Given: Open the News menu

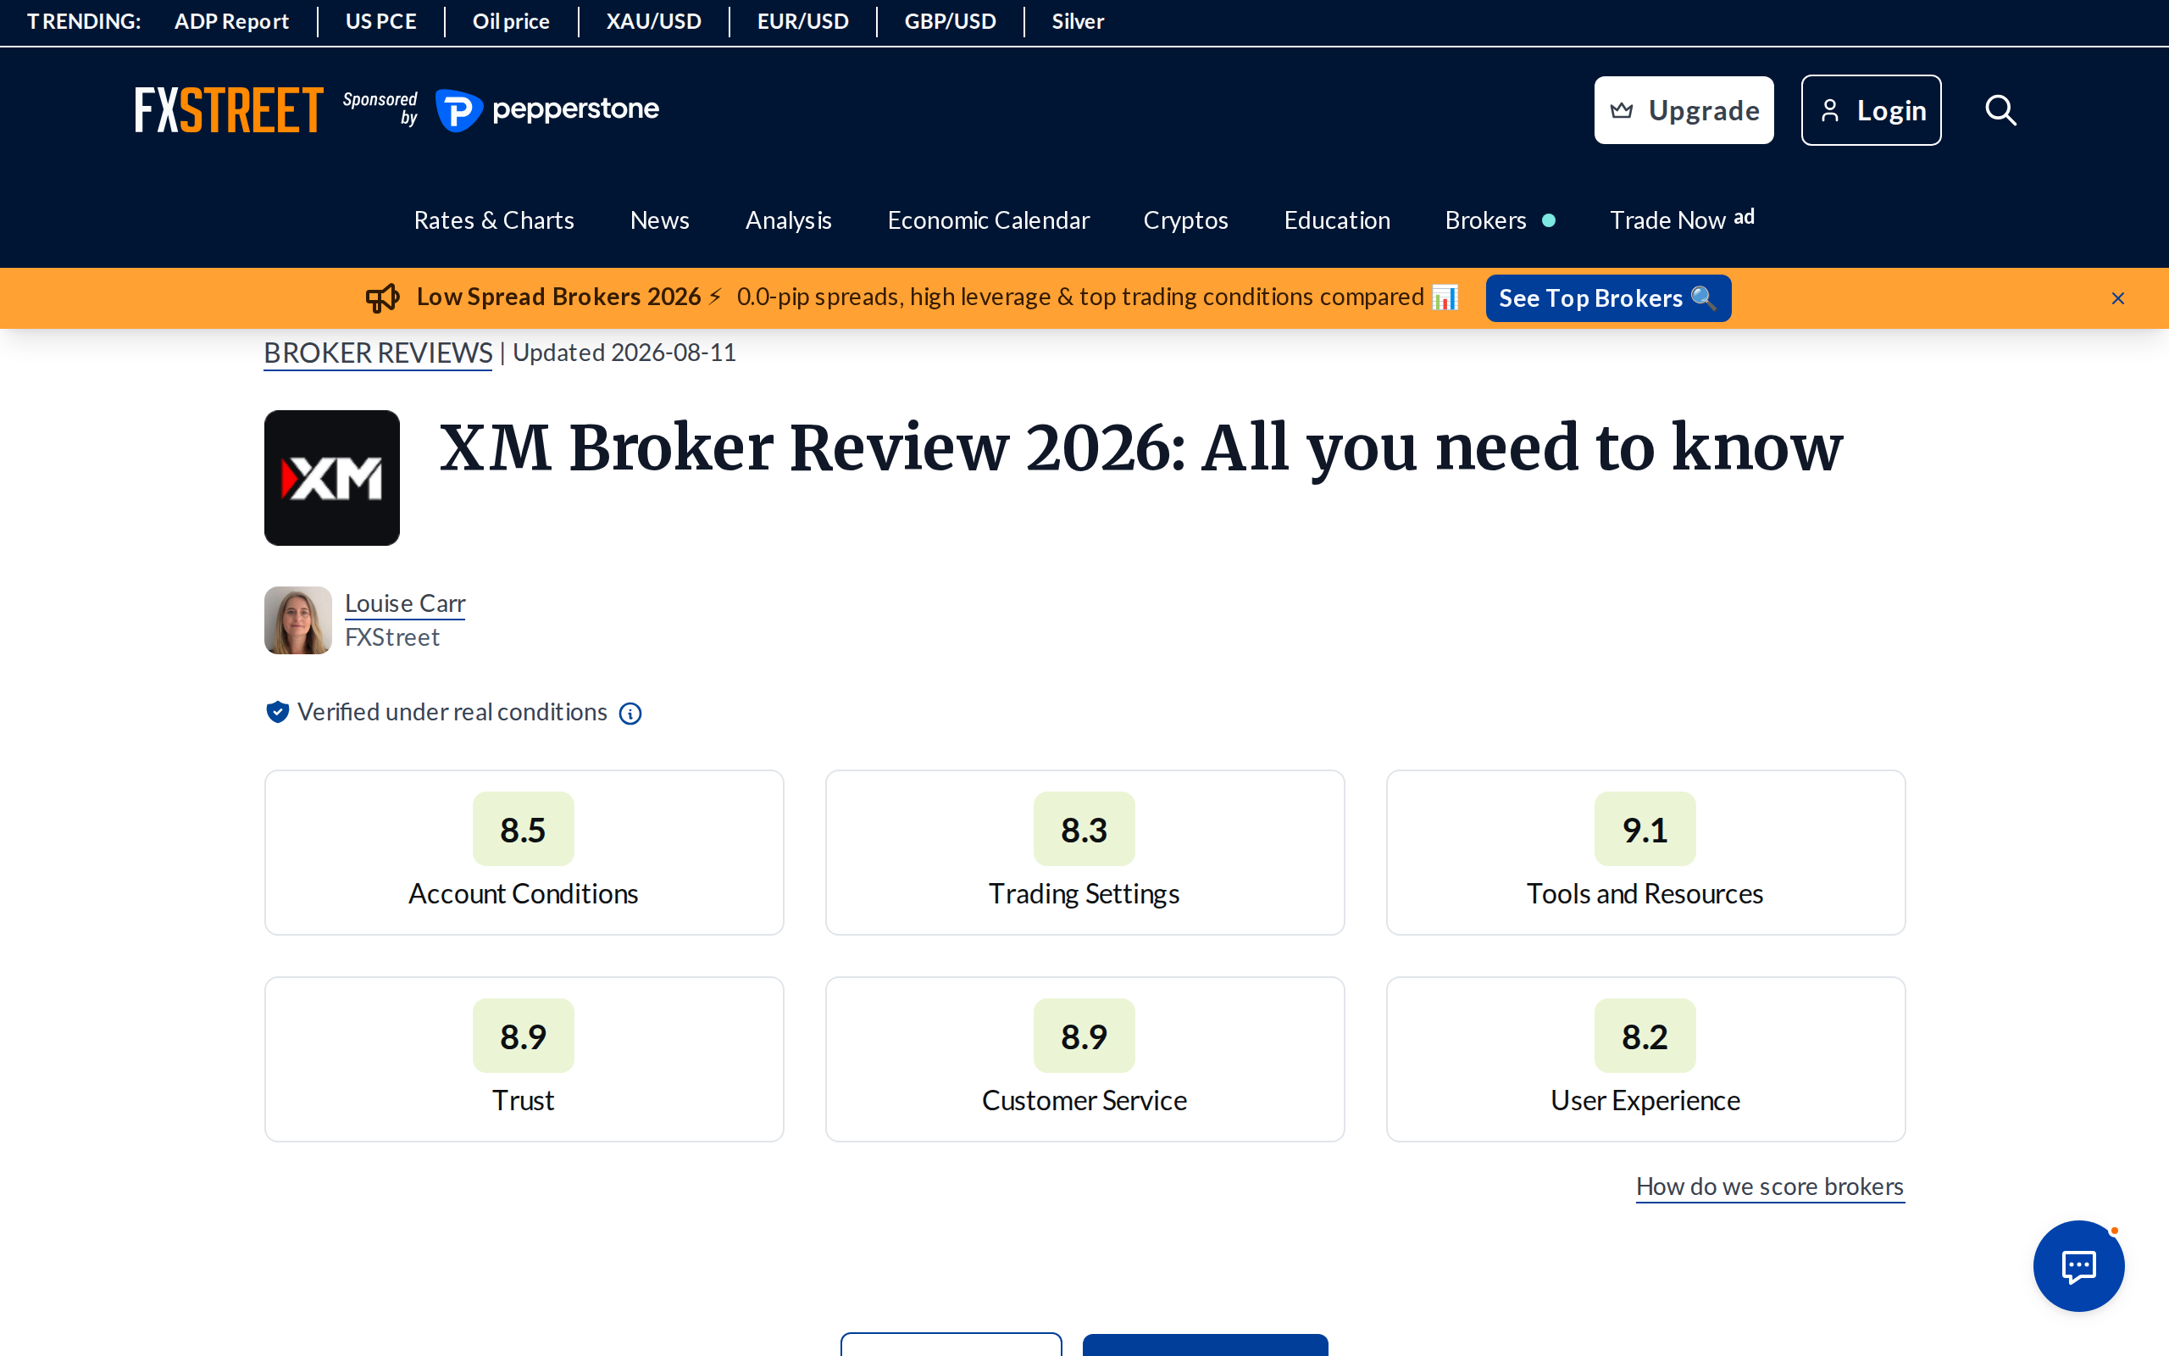Looking at the screenshot, I should [x=660, y=220].
